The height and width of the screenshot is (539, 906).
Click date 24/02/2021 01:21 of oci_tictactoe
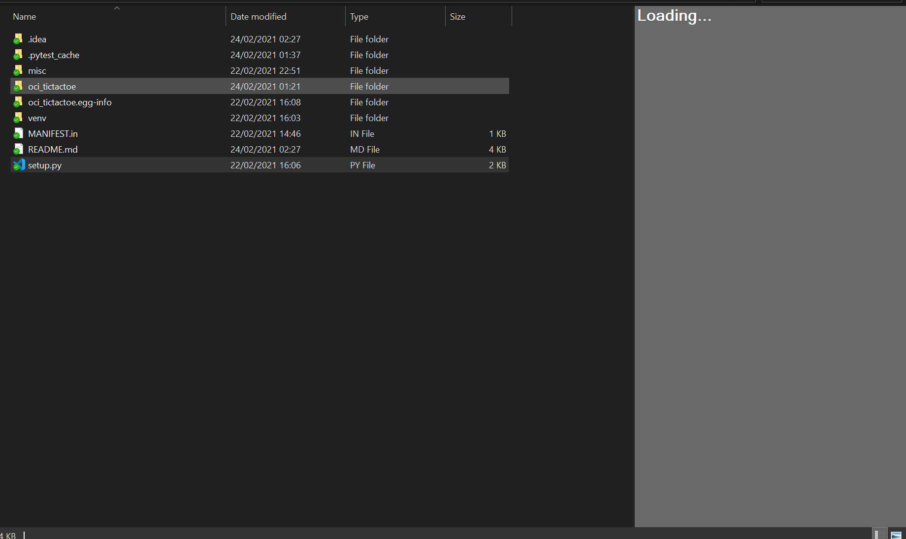coord(265,86)
